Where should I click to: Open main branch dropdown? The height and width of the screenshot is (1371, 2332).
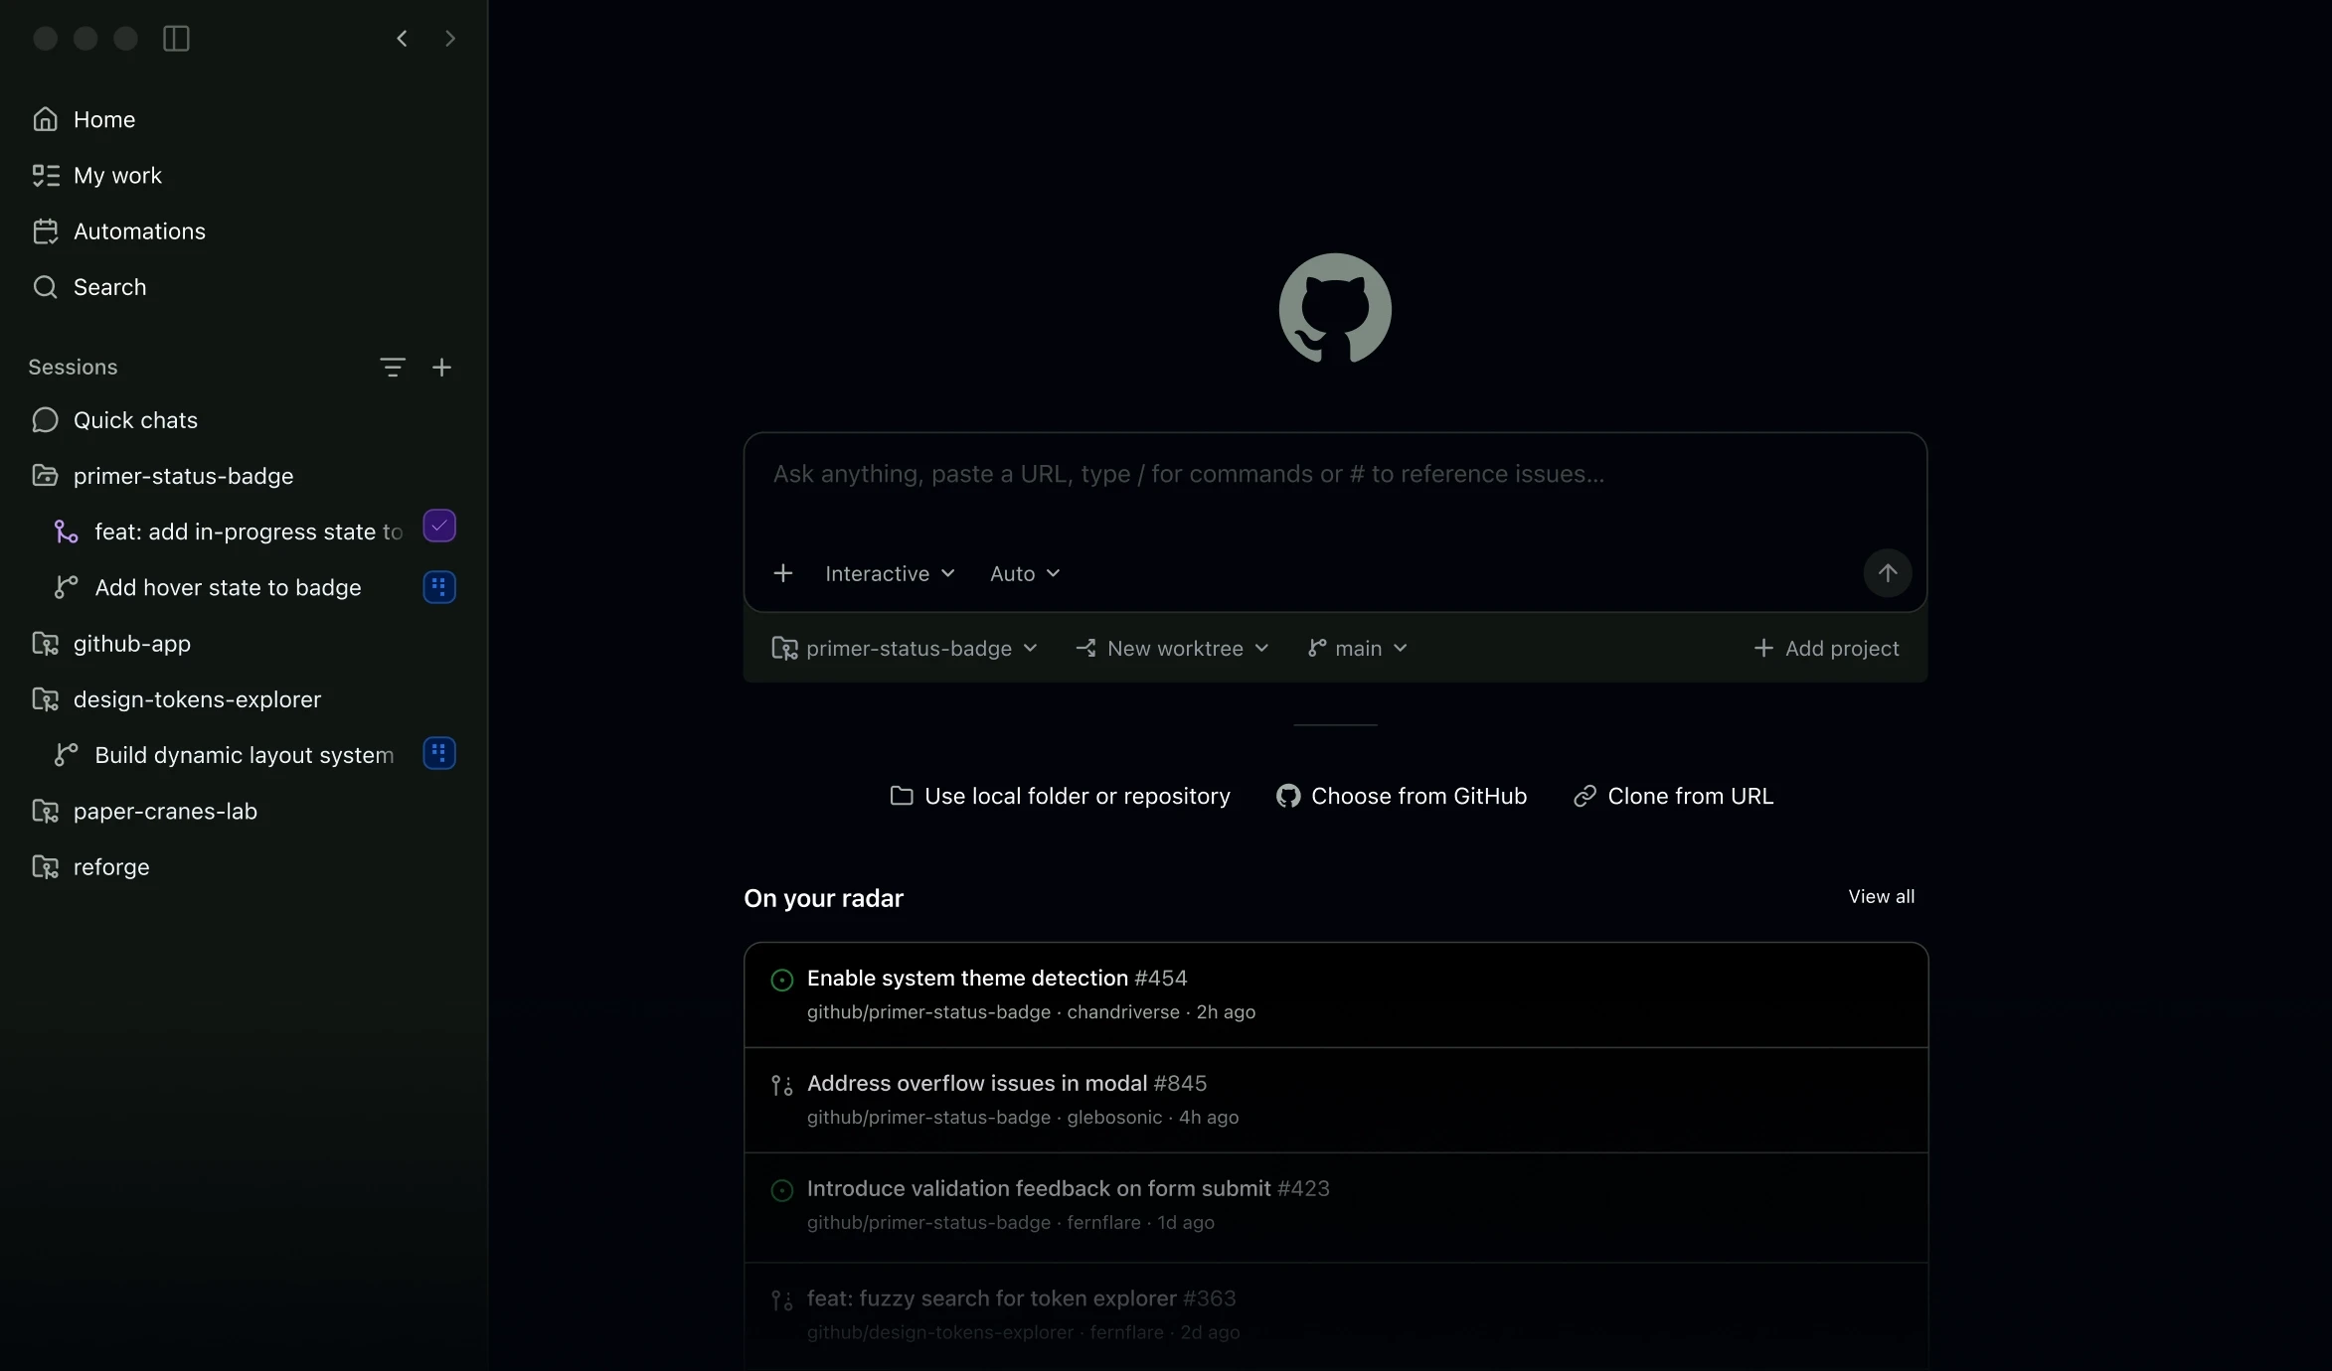click(x=1358, y=648)
